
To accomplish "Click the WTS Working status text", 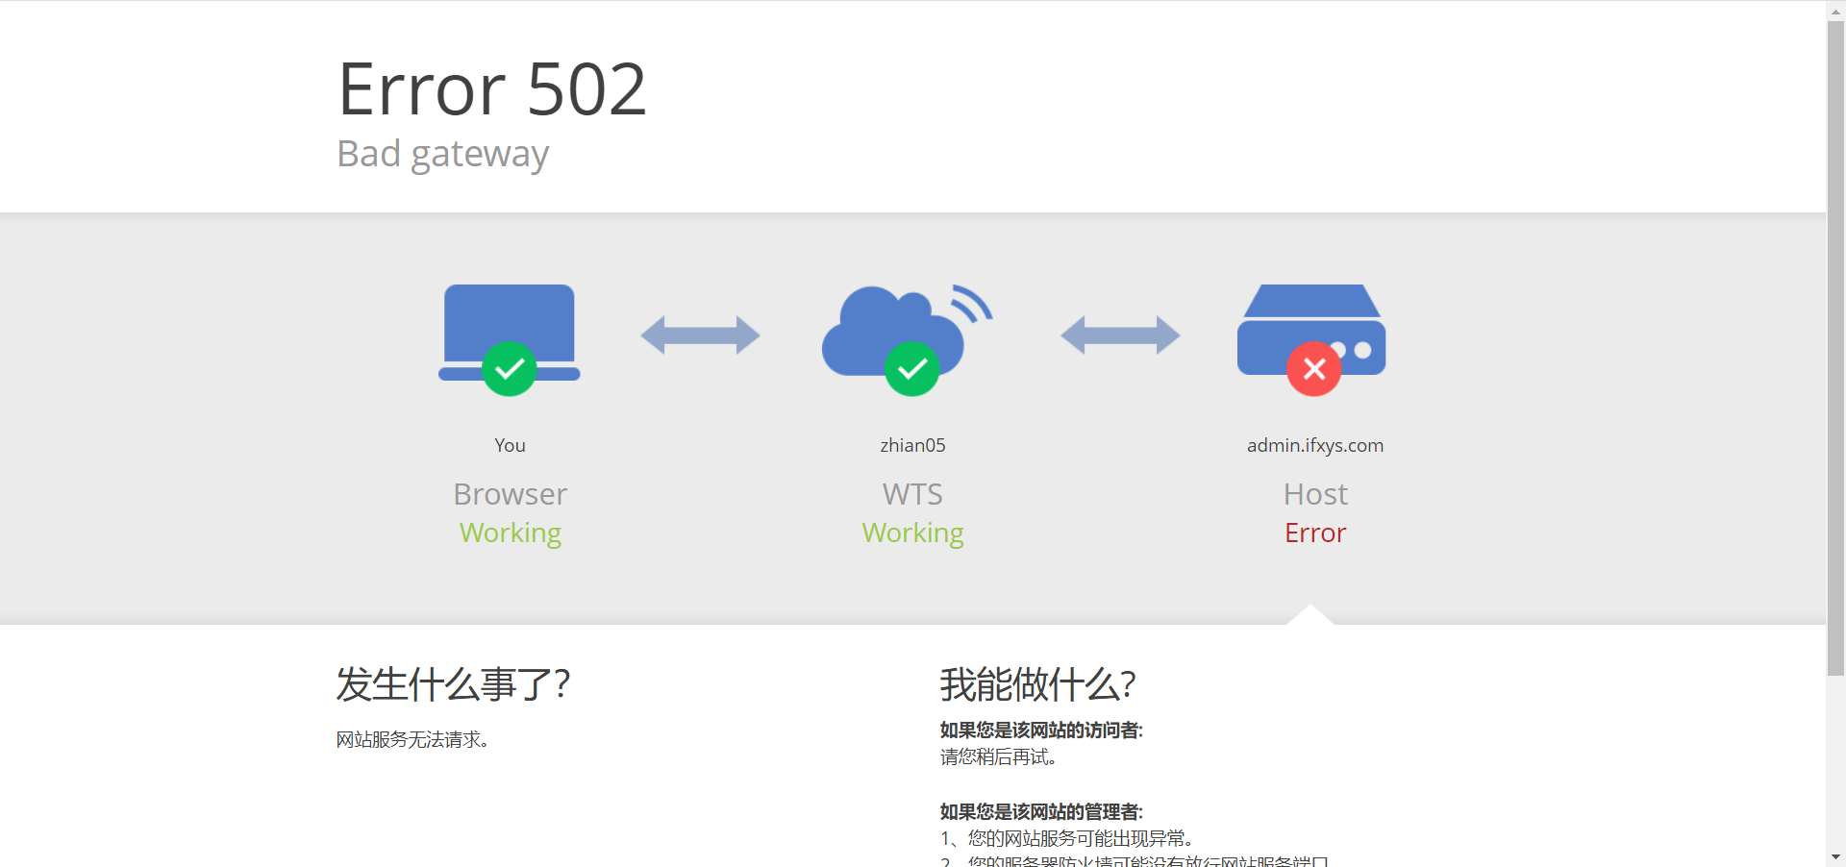I will point(912,533).
